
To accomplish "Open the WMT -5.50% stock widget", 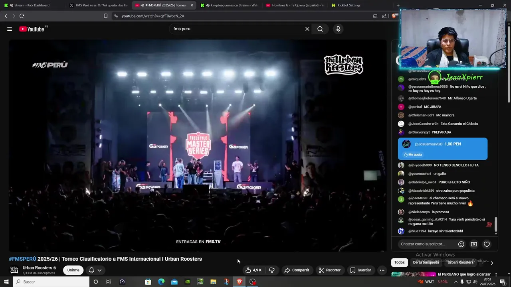I will (x=433, y=282).
